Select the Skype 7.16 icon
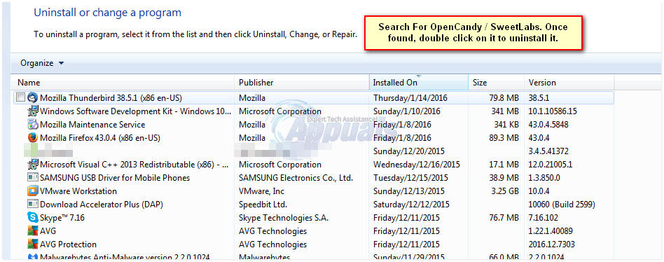664x262 pixels. coord(33,218)
